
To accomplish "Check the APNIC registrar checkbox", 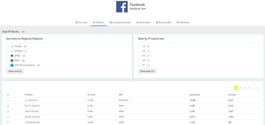I will click(8, 56).
